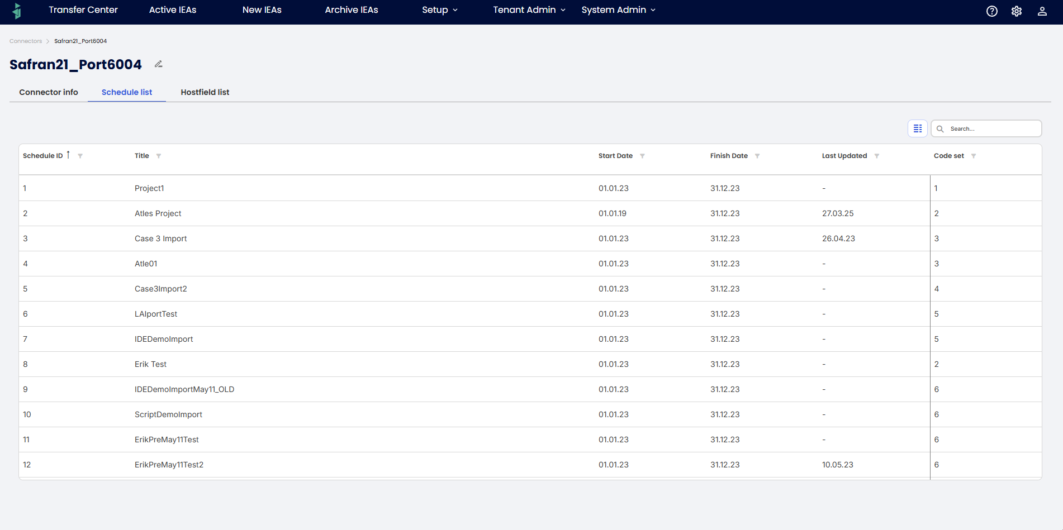The height and width of the screenshot is (530, 1063).
Task: Click the 26.04.23 last updated cell
Action: (838, 238)
